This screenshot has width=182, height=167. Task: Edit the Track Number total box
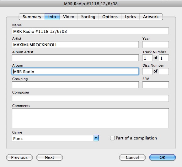(x=164, y=58)
